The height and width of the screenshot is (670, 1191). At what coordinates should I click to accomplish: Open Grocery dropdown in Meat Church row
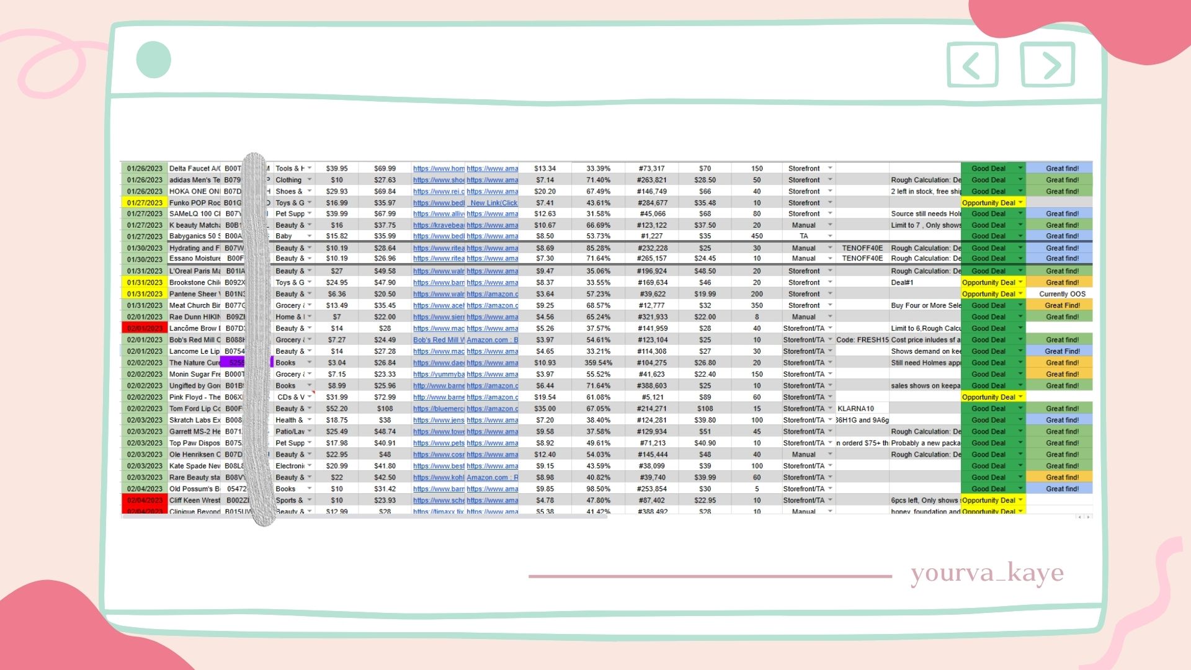tap(310, 305)
